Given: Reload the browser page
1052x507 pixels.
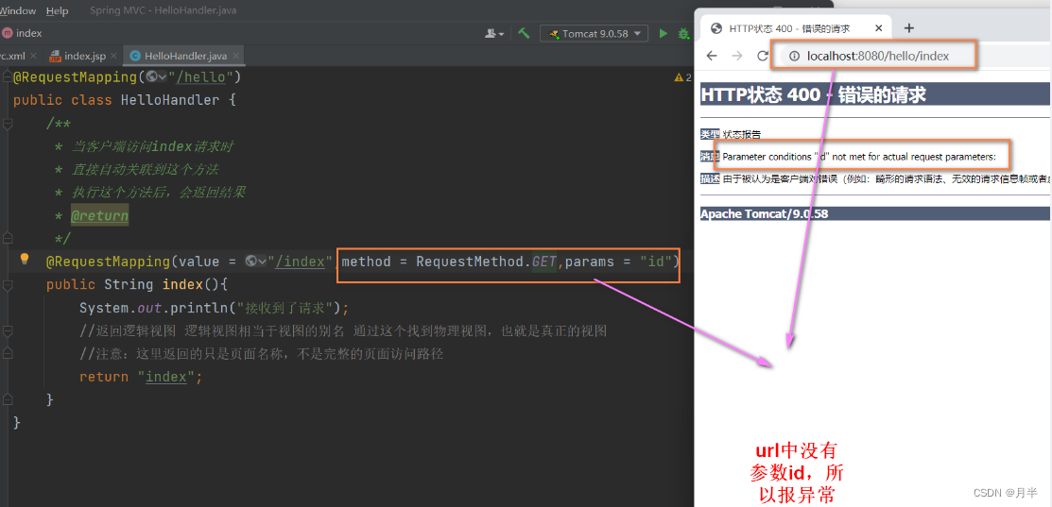Looking at the screenshot, I should click(x=762, y=57).
